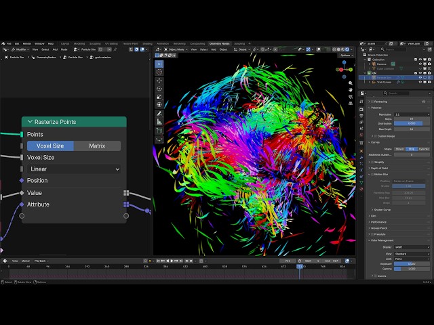Adjust the Gamma slider

pos(412,269)
